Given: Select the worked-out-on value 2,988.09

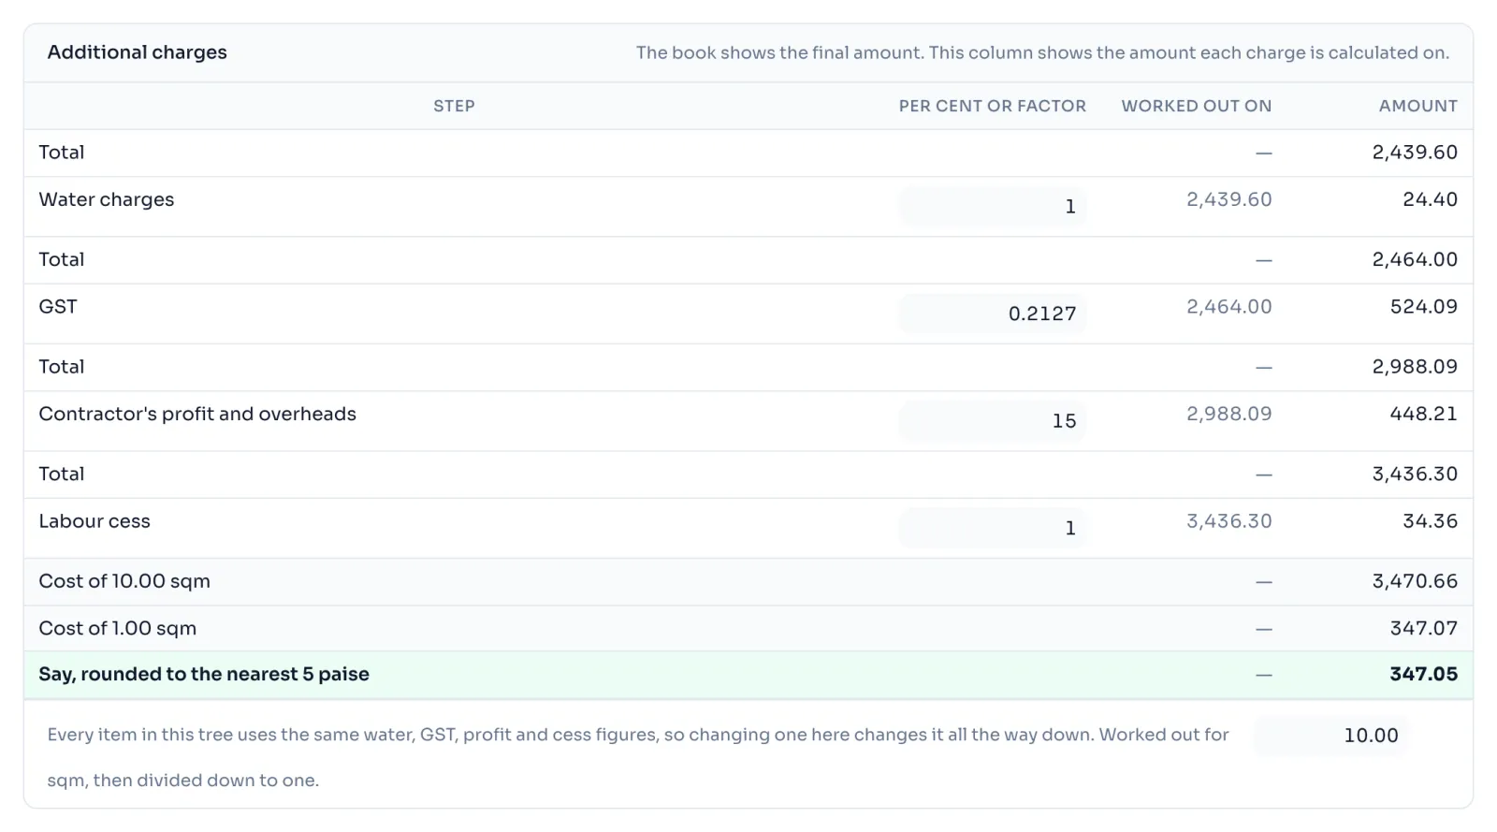Looking at the screenshot, I should (x=1229, y=414).
